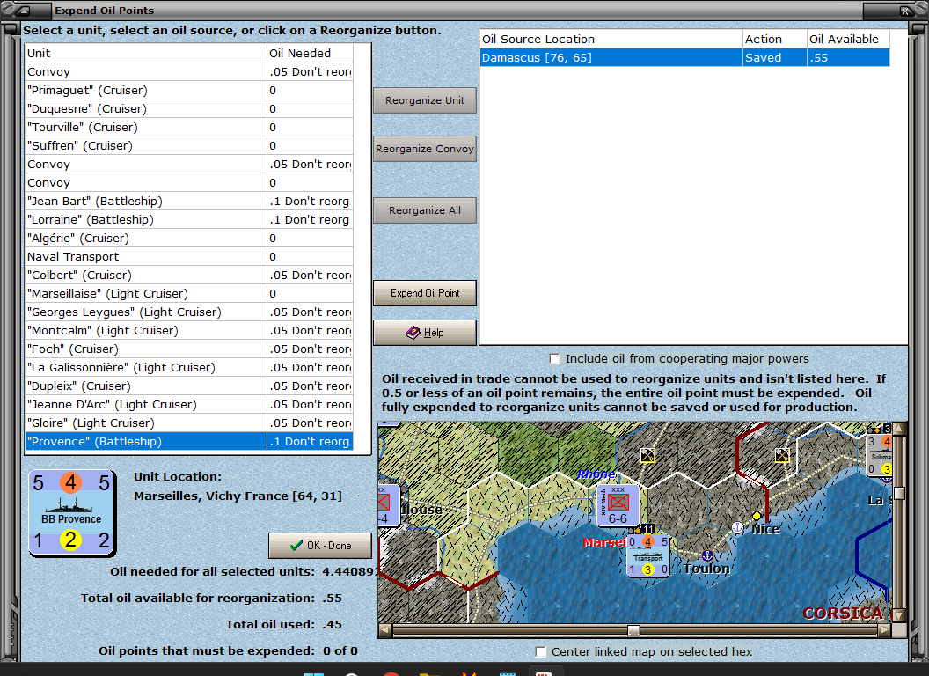Open Help for oil points

(425, 333)
